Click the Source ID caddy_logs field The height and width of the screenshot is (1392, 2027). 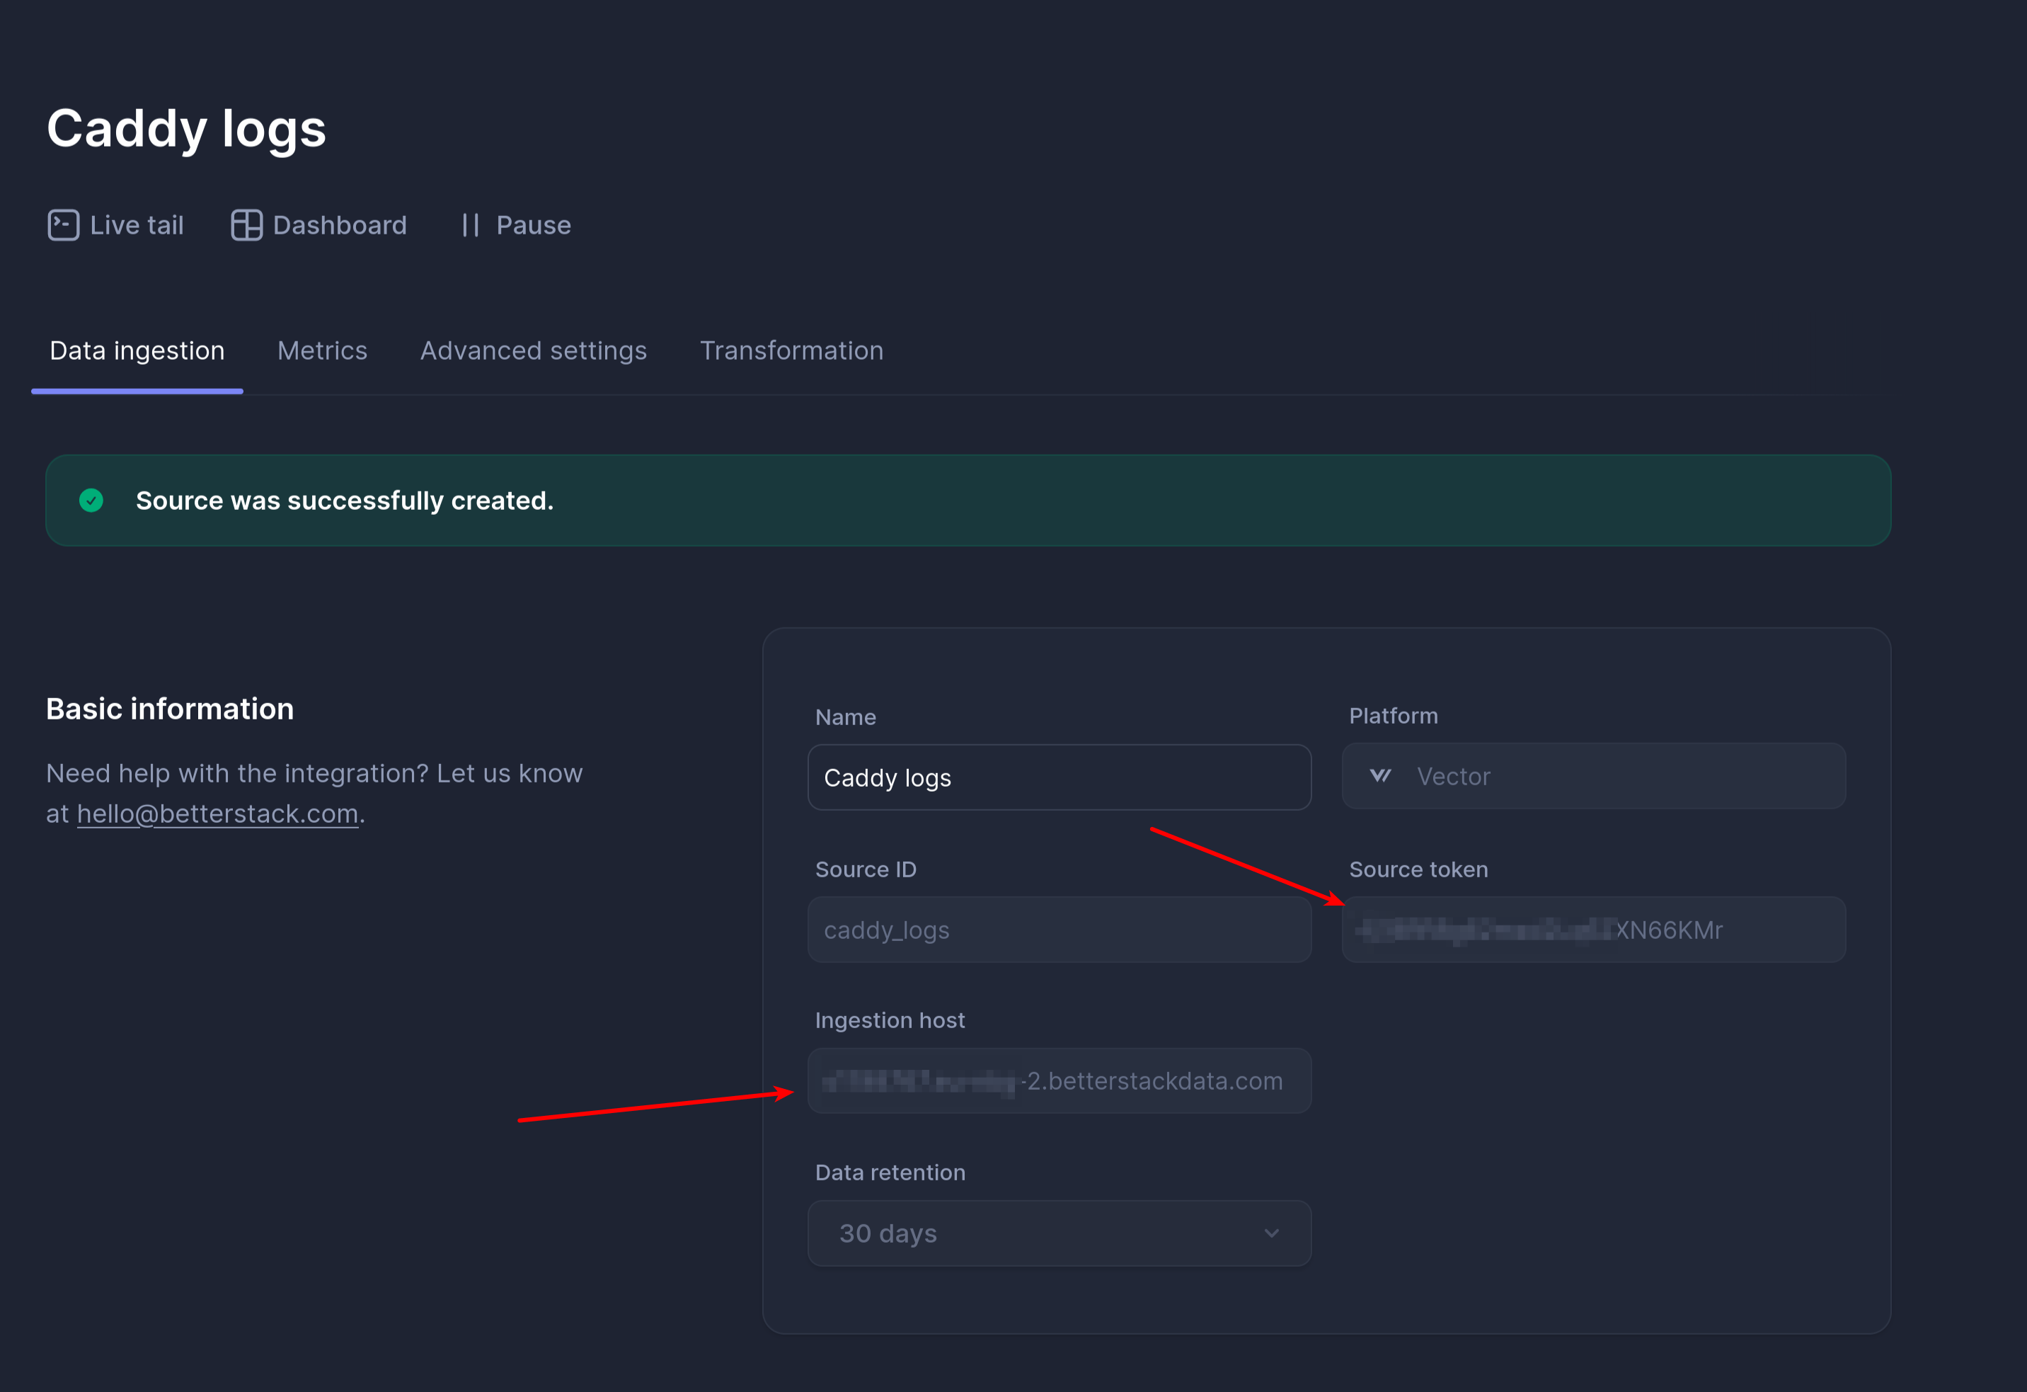pyautogui.click(x=1058, y=930)
